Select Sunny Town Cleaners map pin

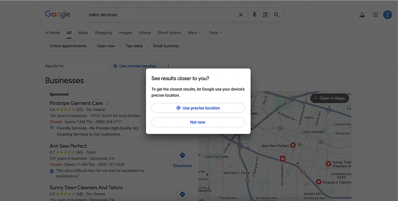click(328, 164)
